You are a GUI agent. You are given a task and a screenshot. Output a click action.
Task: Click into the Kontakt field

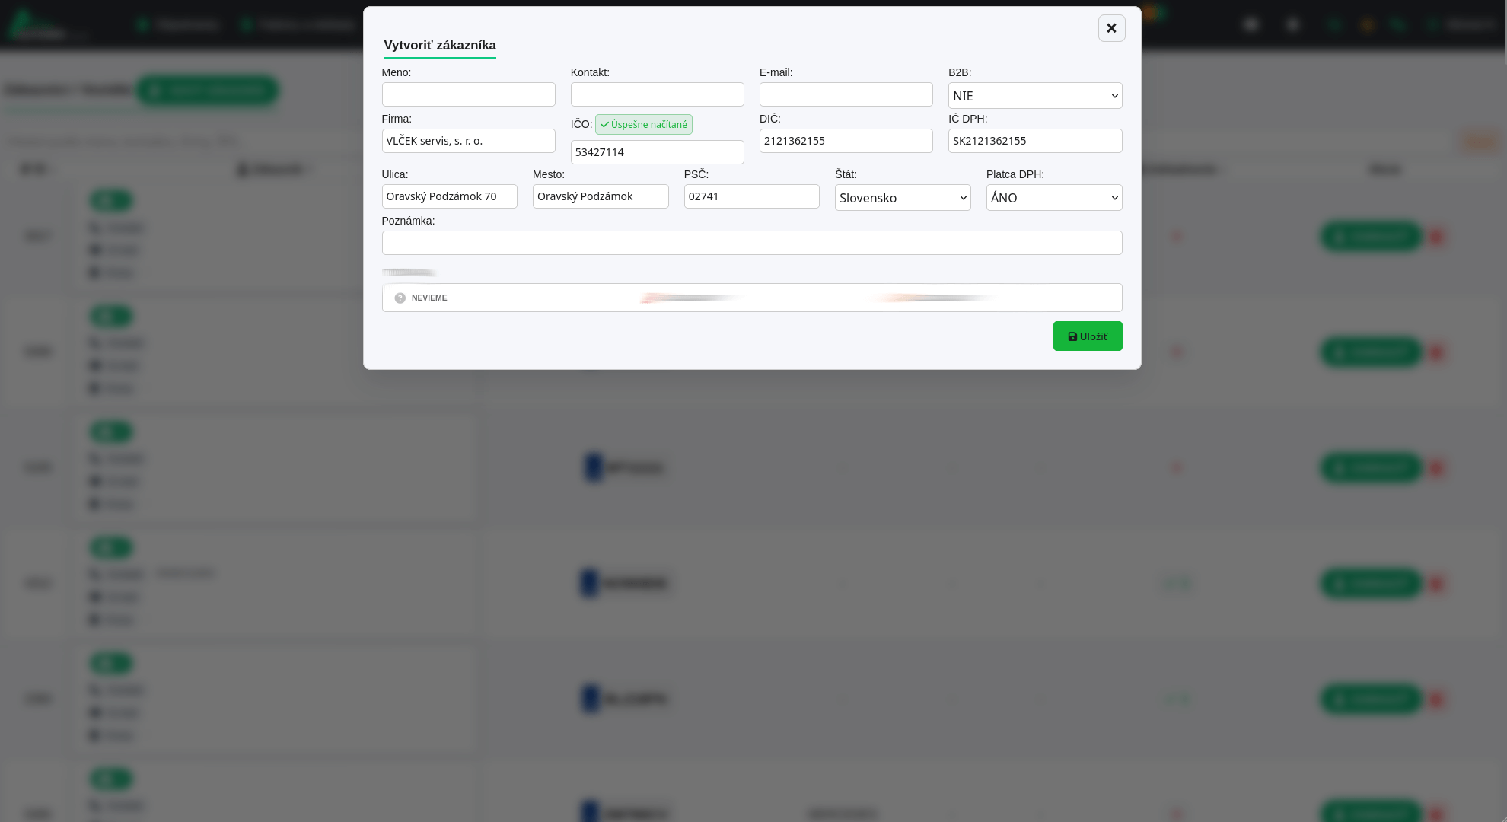657,94
